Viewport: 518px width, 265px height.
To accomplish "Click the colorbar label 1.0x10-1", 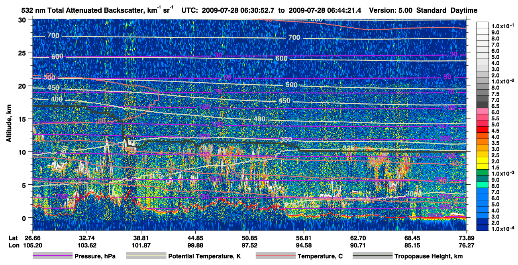I will pyautogui.click(x=503, y=26).
